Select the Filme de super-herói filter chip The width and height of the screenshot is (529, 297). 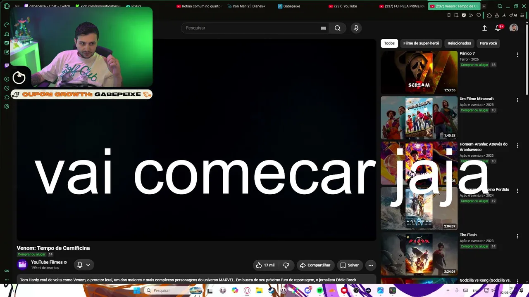421,43
